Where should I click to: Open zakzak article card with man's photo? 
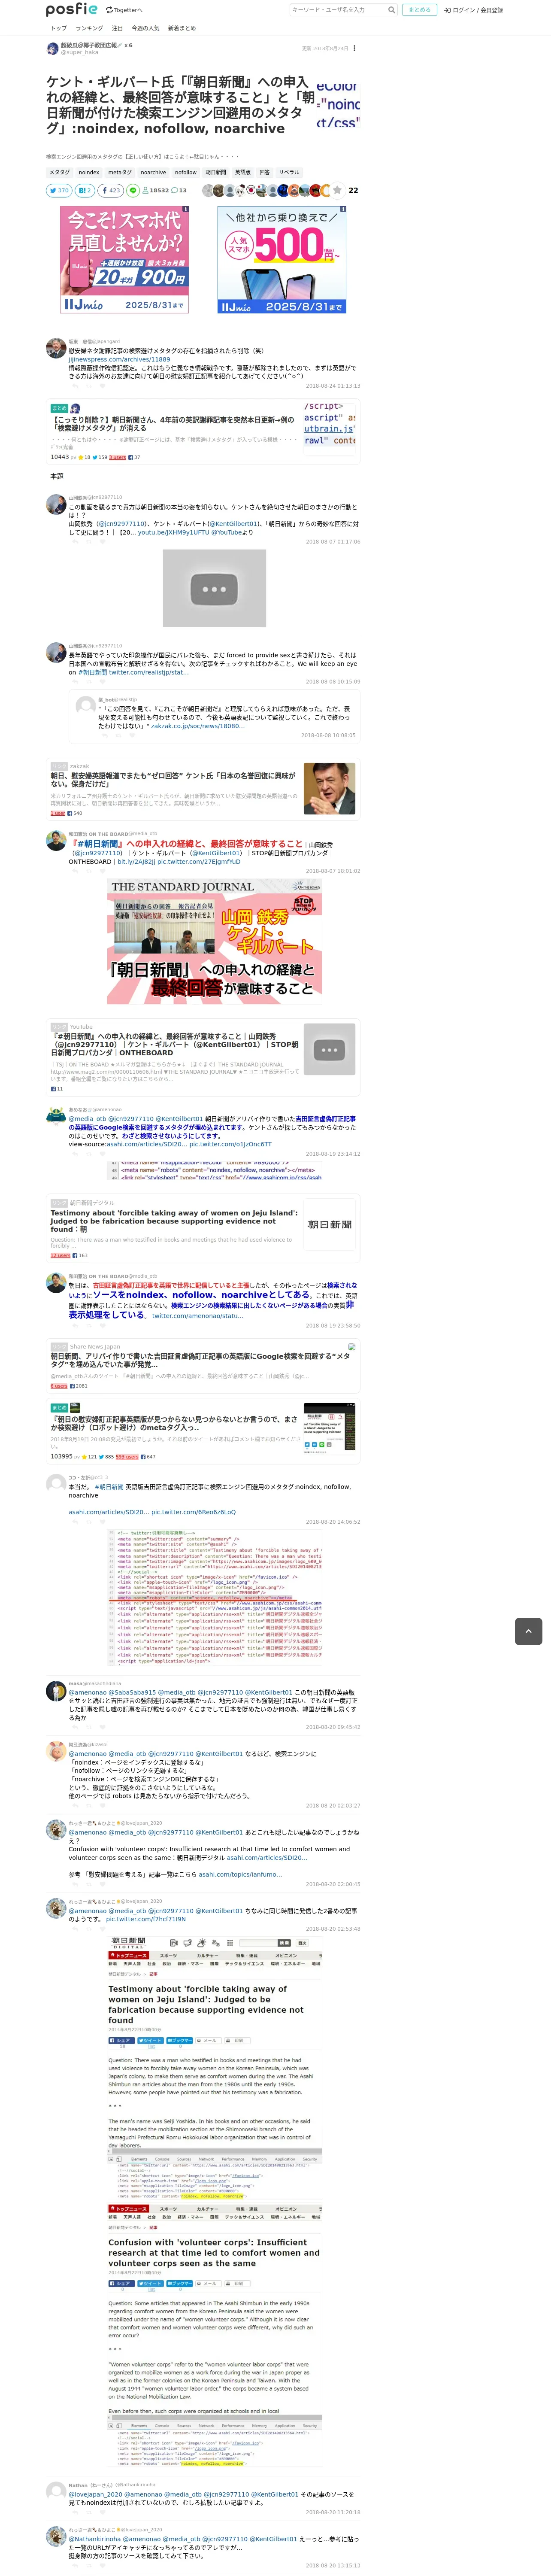tap(203, 790)
